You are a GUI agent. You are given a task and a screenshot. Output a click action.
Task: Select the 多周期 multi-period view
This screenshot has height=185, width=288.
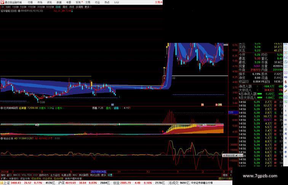79,7
